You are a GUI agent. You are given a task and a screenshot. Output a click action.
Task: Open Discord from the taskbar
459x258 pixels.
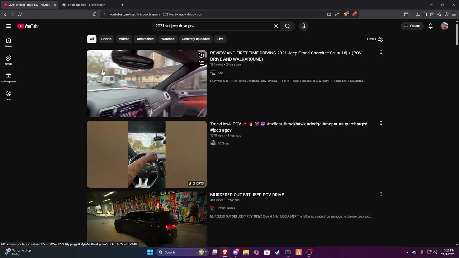(236, 252)
